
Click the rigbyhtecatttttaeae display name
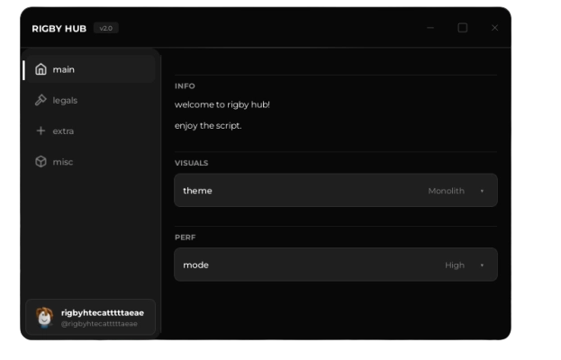tap(103, 313)
